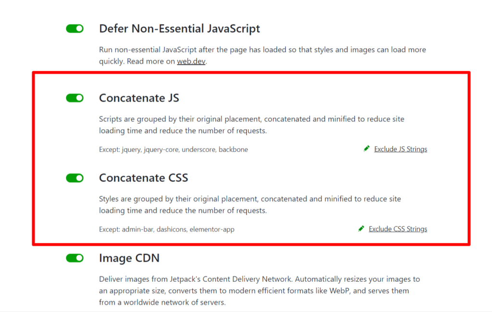Select the green Concatenate JS toggle switch

click(74, 97)
